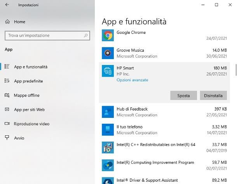The width and height of the screenshot is (237, 184).
Task: Select the HP Smart entry name
Action: [x=125, y=68]
